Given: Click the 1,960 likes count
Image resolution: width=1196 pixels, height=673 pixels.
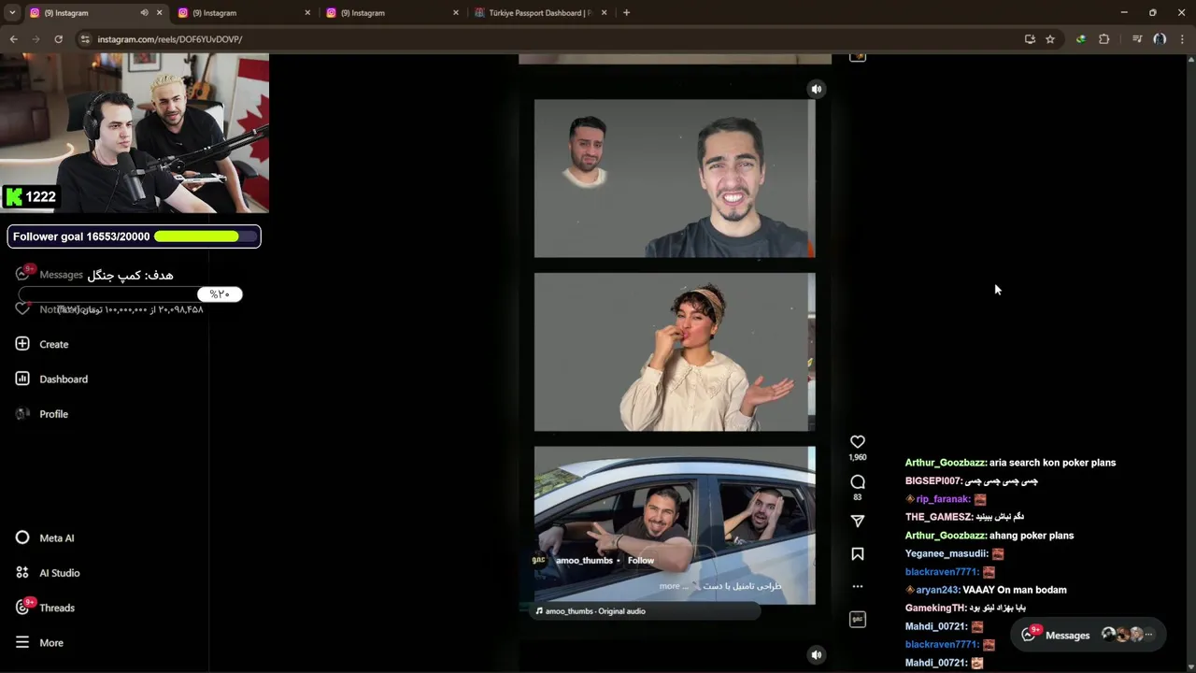Looking at the screenshot, I should click(857, 458).
